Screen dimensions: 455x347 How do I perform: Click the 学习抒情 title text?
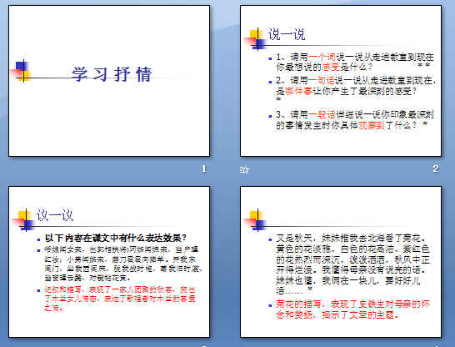[x=112, y=74]
